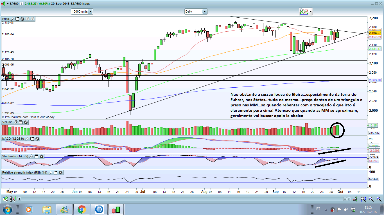The width and height of the screenshot is (384, 215).
Task: Expand the indicators icon dropdown arrow
Action: tap(311, 11)
